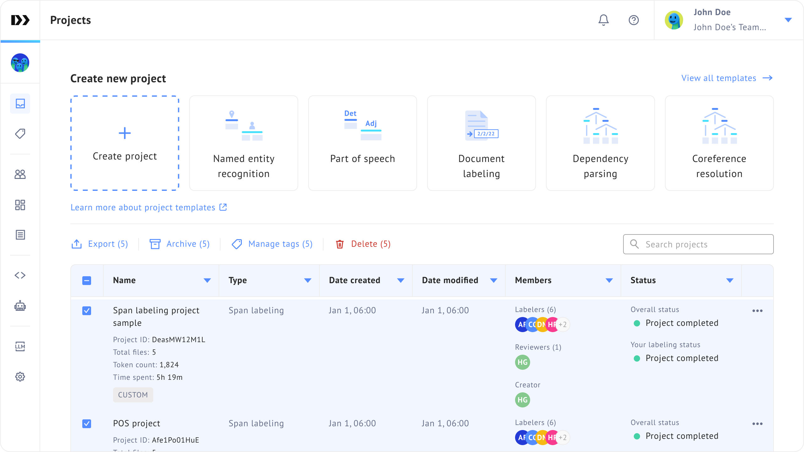Open the settings gear in sidebar

tap(20, 377)
